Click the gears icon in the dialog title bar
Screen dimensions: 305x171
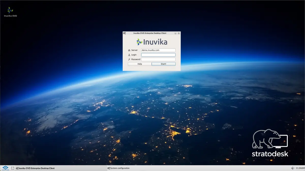(125, 33)
